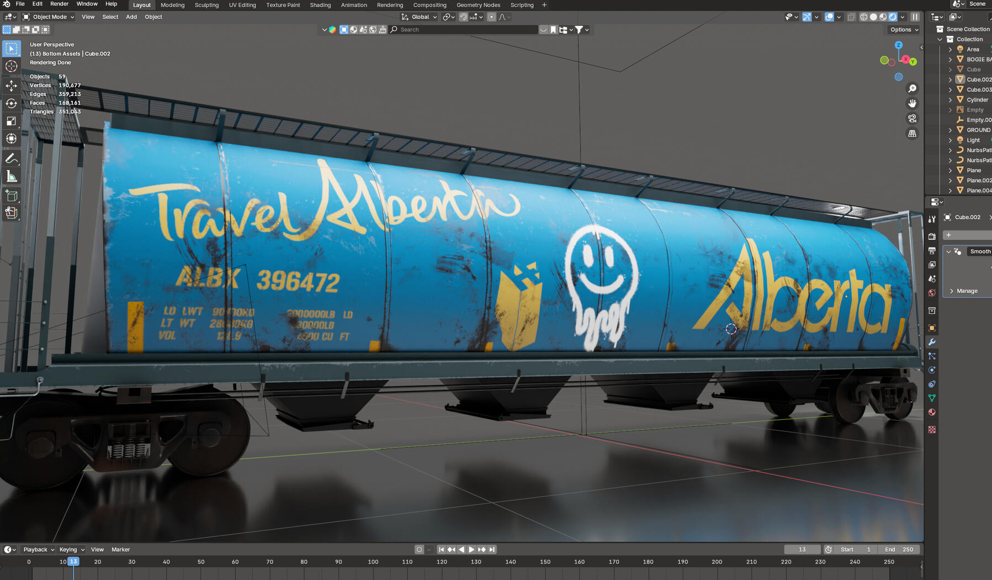Open the Render menu

click(x=59, y=4)
